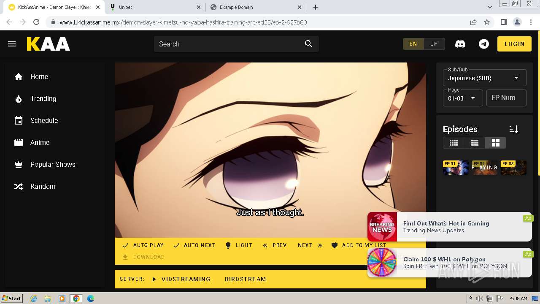Open a new browser tab
Screen dimensions: 540x304
pyautogui.click(x=316, y=7)
